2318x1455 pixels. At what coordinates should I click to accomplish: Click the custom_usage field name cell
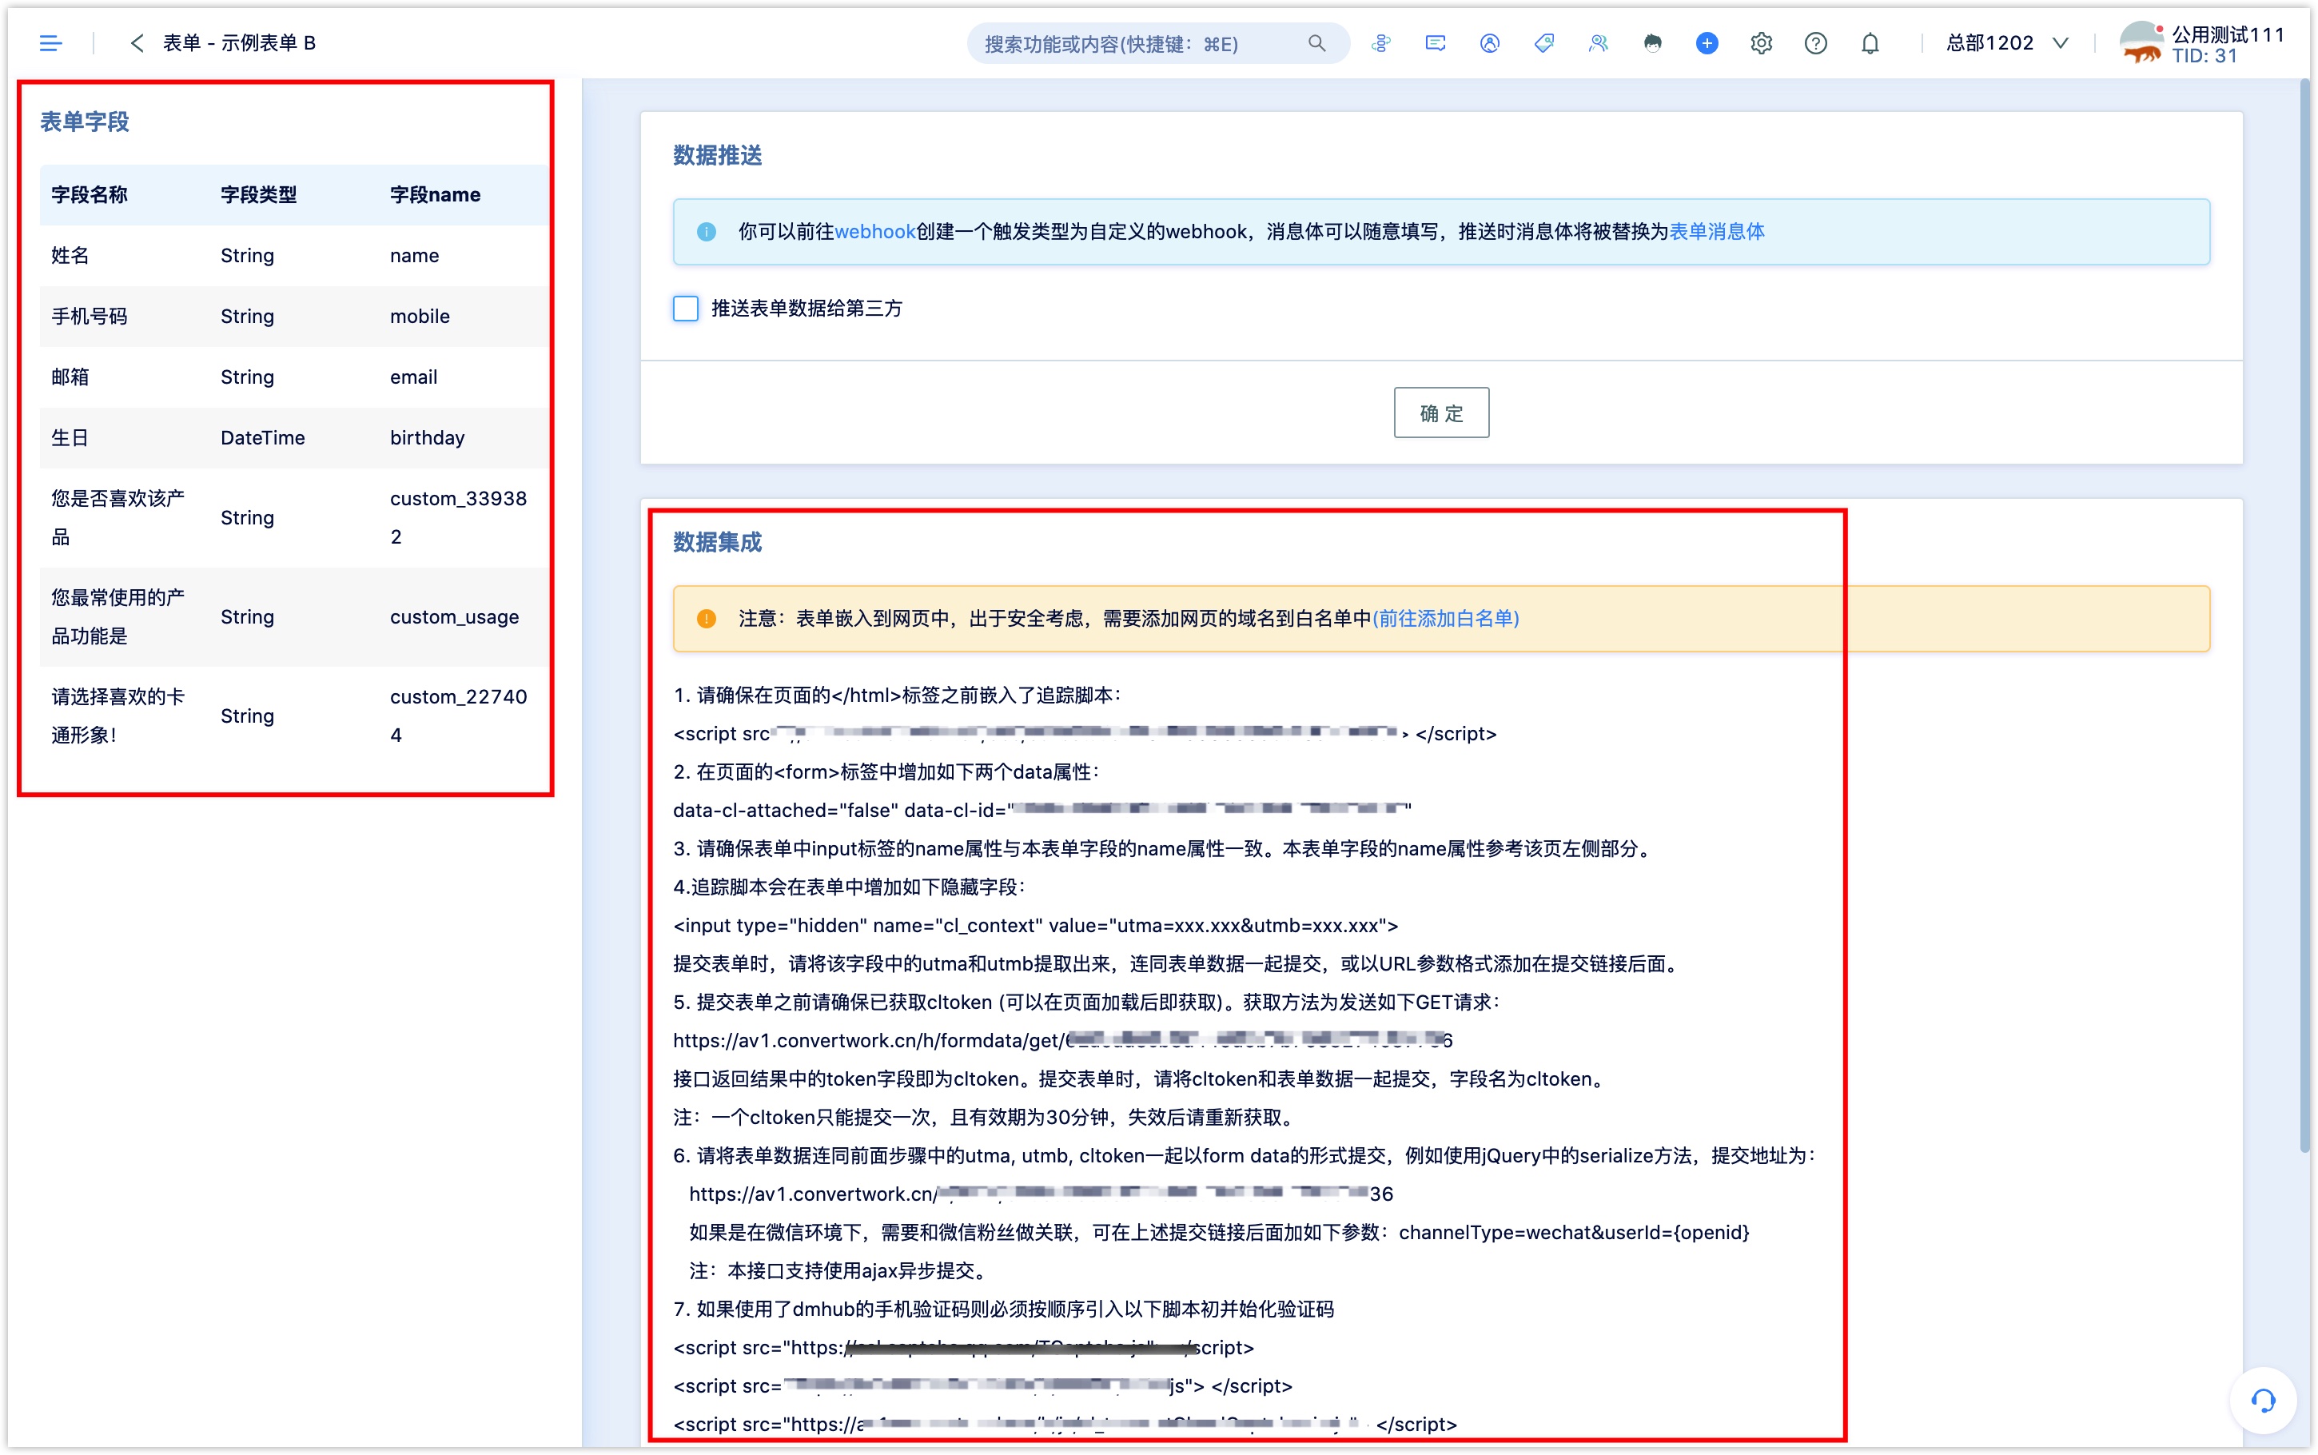click(454, 617)
